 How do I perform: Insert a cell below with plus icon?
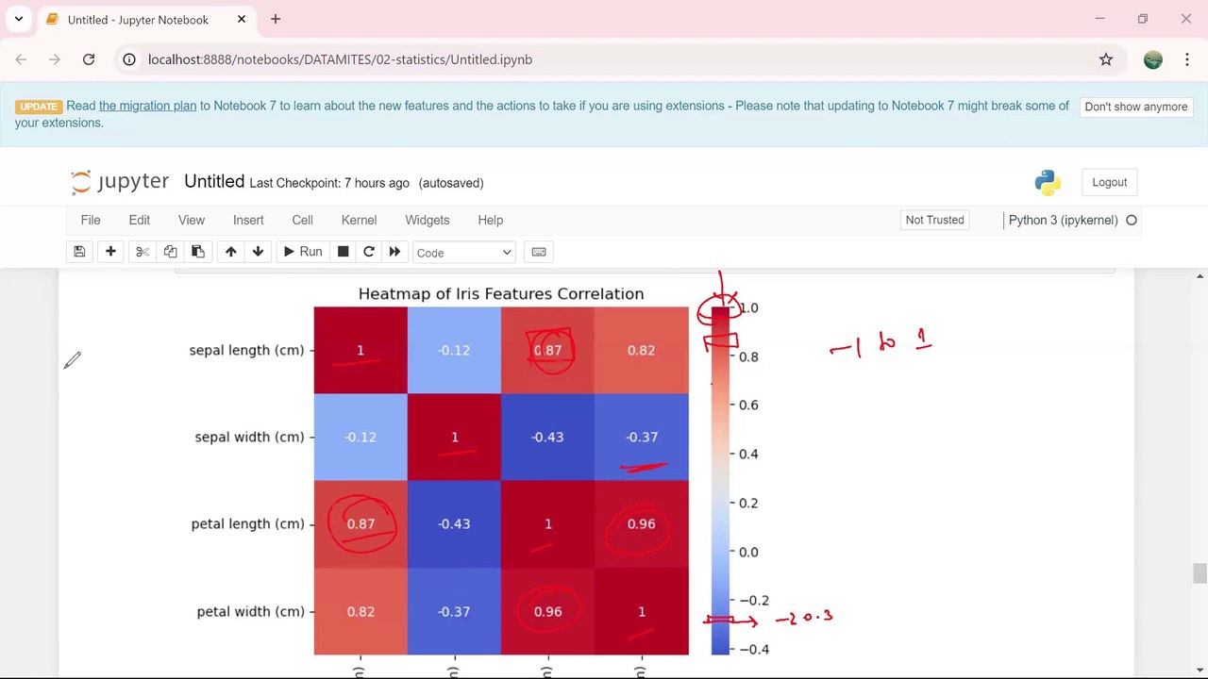(x=110, y=252)
